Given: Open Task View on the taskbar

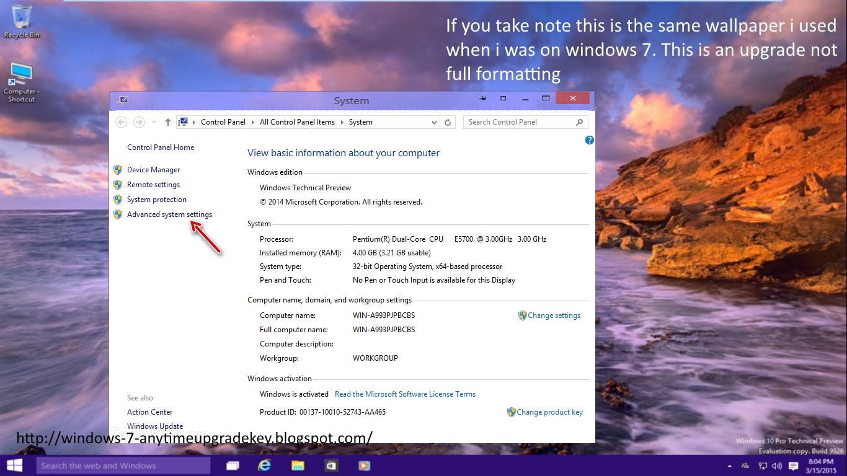Looking at the screenshot, I should click(233, 465).
